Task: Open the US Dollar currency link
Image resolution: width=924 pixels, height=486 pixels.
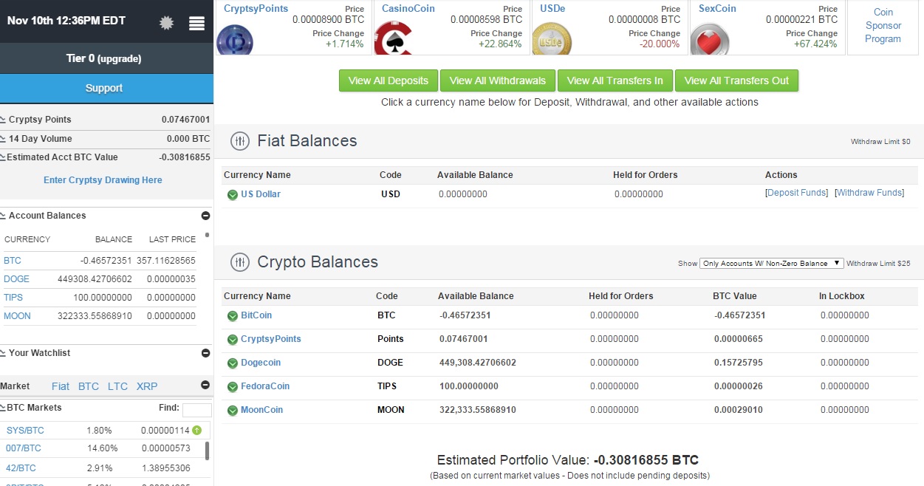Action: (x=261, y=194)
